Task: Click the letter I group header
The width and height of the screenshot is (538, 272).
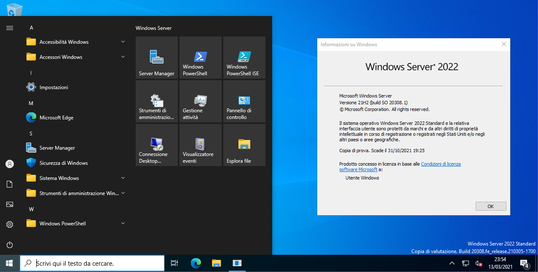Action: 31,73
